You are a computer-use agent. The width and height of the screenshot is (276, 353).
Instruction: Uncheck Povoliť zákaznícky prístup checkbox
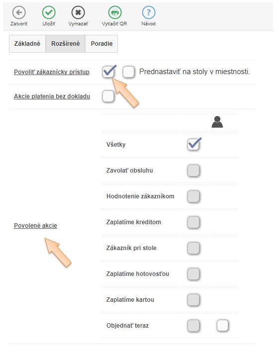pos(108,72)
